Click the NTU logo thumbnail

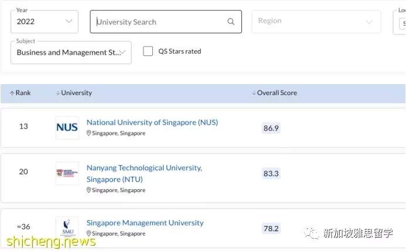point(67,173)
